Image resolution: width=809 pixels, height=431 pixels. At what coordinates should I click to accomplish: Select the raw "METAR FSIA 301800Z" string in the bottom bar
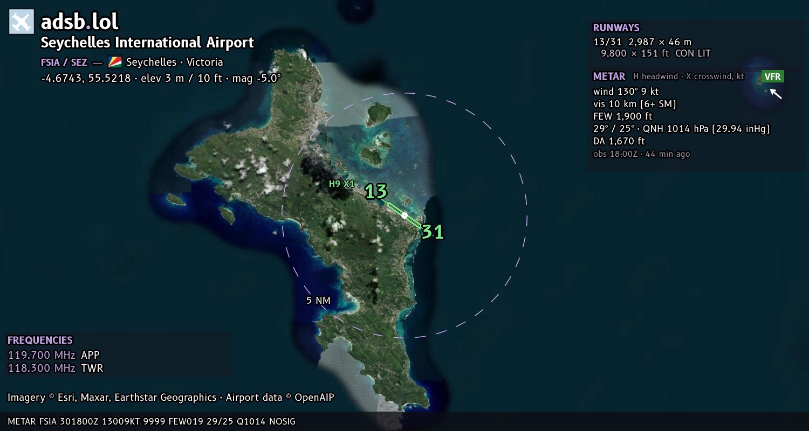pyautogui.click(x=152, y=421)
